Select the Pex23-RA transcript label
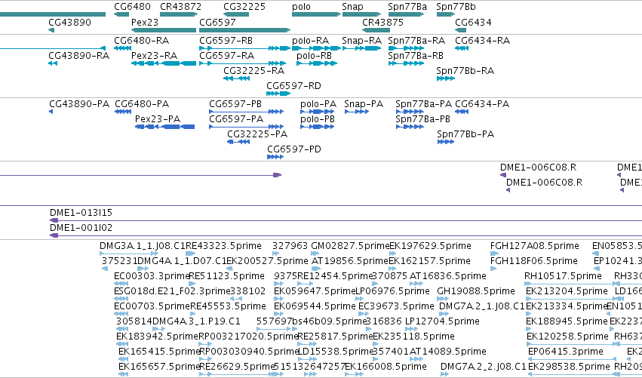This screenshot has width=642, height=378. click(155, 56)
